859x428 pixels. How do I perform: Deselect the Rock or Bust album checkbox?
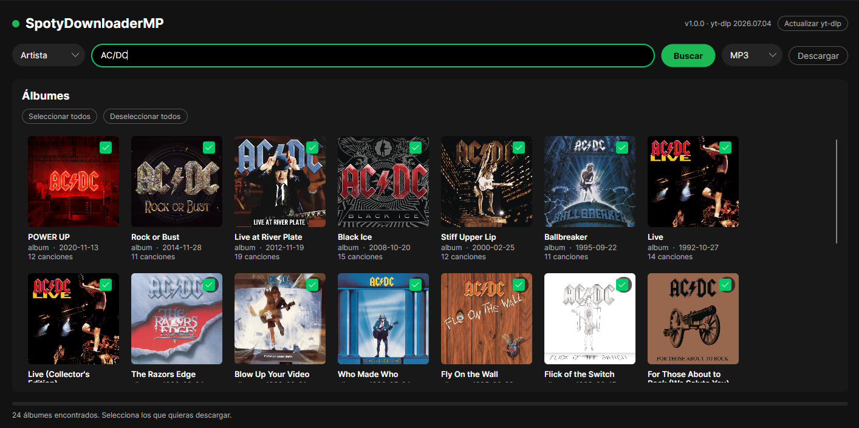[x=209, y=148]
